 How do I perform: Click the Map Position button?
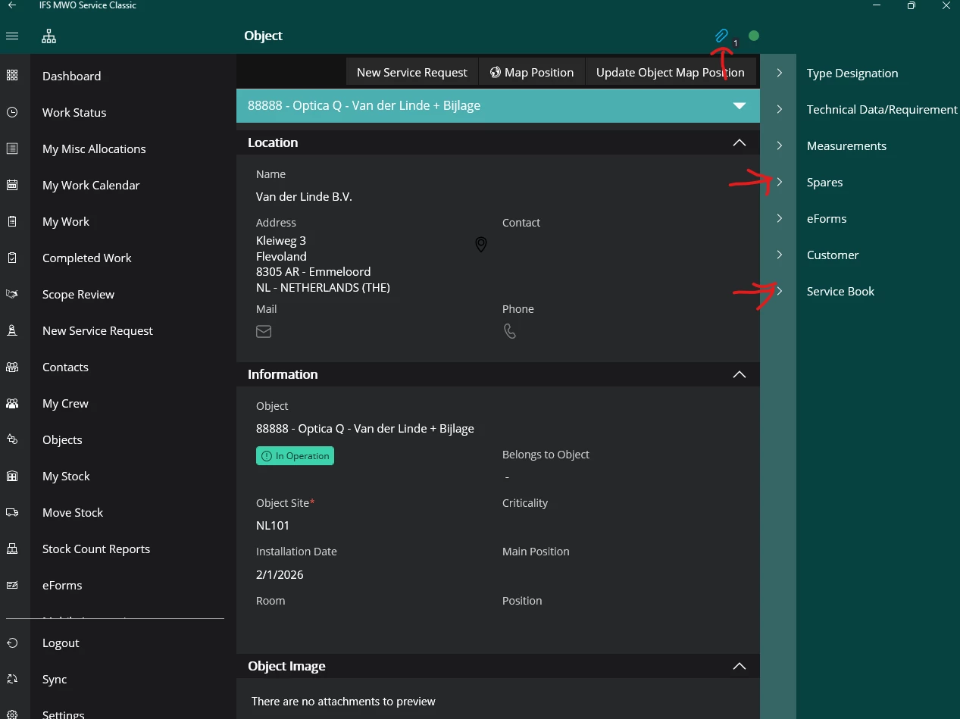(x=531, y=73)
